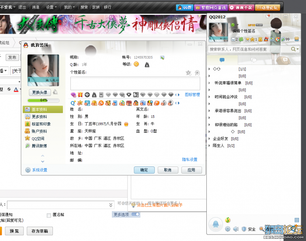
Task: Switch to the groups tab with double bubbles
Action: [254, 60]
